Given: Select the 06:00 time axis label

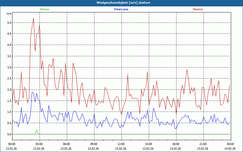Looking at the screenshot, I should 66,144.
